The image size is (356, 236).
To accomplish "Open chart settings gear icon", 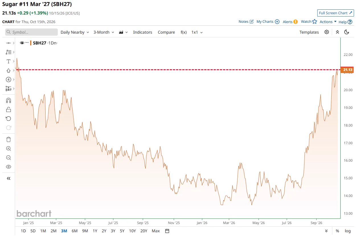I will 327,32.
